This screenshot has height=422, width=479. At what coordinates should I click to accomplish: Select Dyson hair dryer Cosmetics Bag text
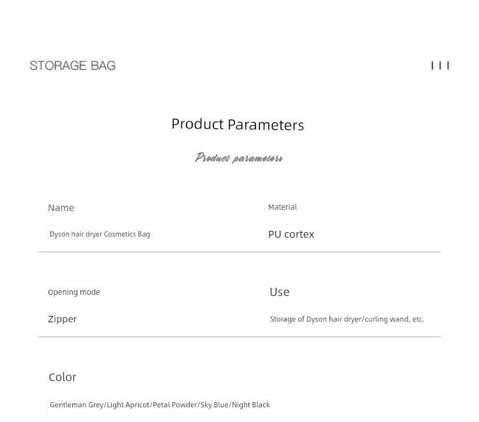(100, 234)
